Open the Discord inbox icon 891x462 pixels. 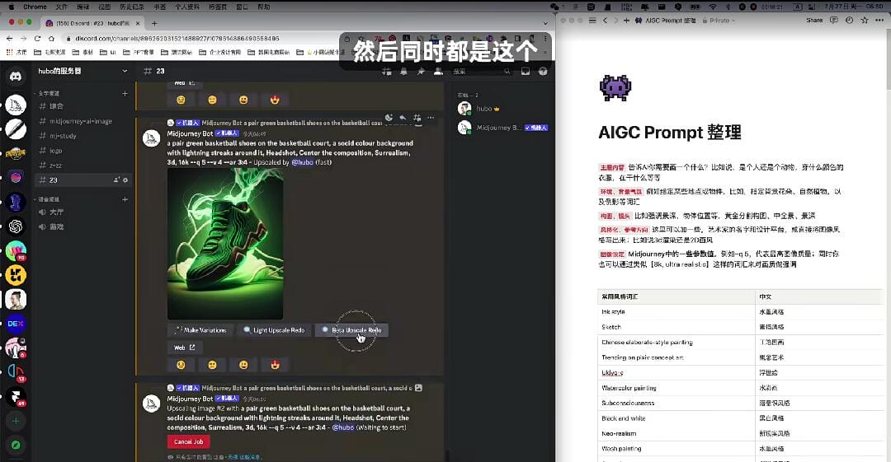click(x=526, y=72)
